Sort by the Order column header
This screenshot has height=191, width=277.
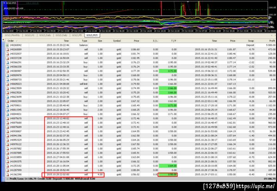(x=11, y=41)
